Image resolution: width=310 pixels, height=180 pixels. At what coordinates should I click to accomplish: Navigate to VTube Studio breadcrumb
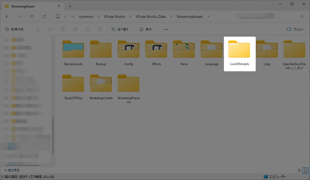pyautogui.click(x=115, y=17)
